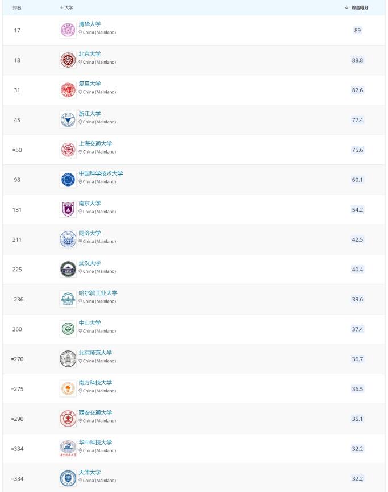The width and height of the screenshot is (388, 492).
Task: Open the 西安交通大学 link
Action: pos(95,412)
